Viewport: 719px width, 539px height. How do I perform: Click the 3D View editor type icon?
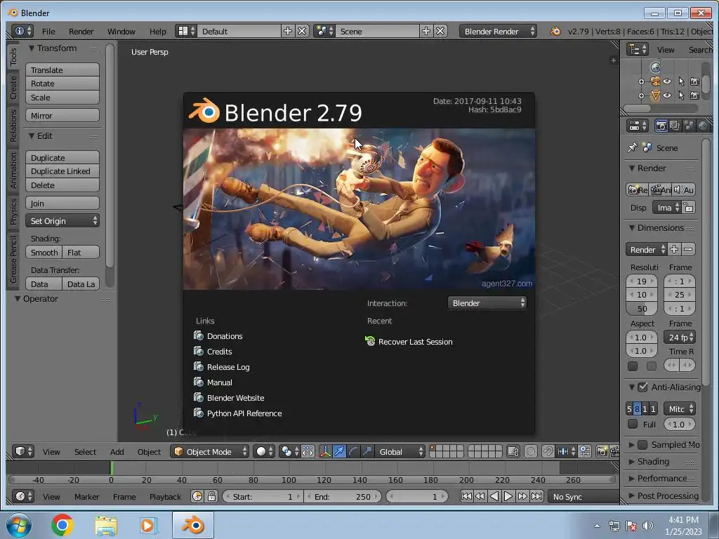[x=22, y=451]
